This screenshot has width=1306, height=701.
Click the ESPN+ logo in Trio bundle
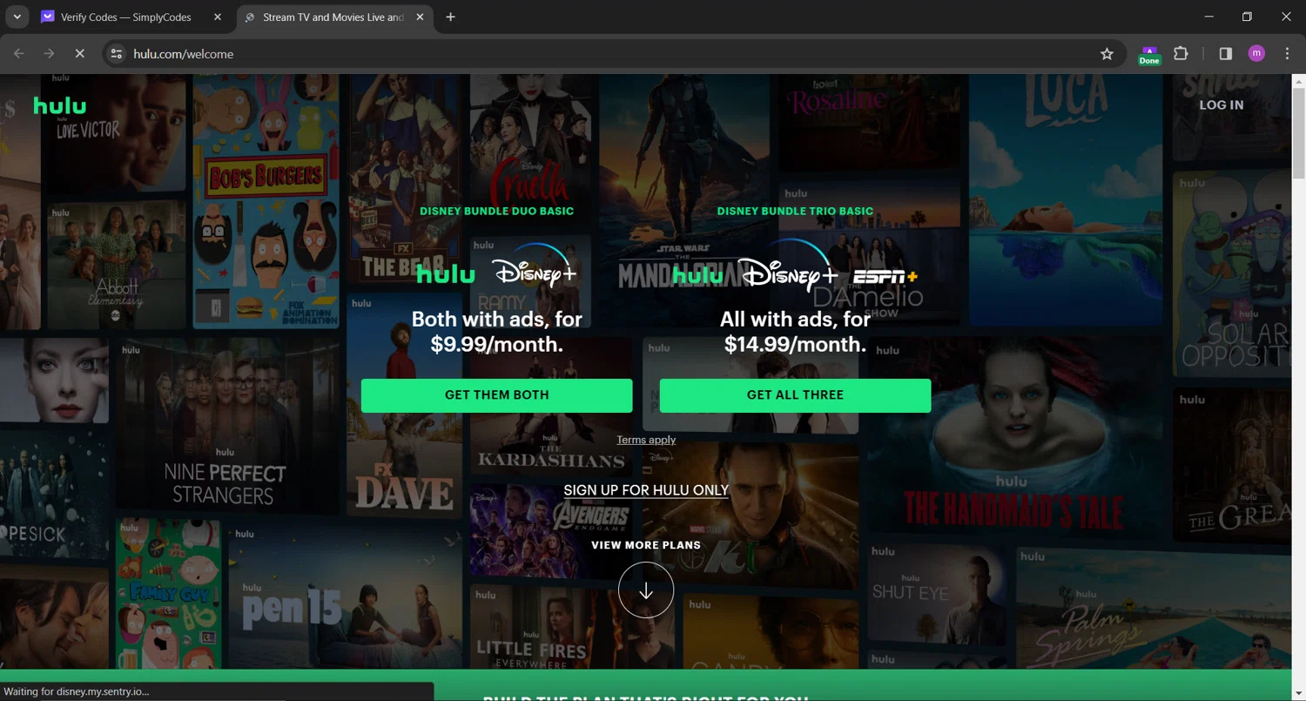[885, 277]
